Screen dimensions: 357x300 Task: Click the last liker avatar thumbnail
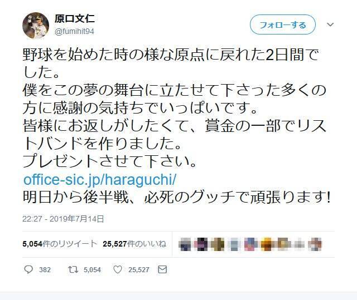click(315, 244)
